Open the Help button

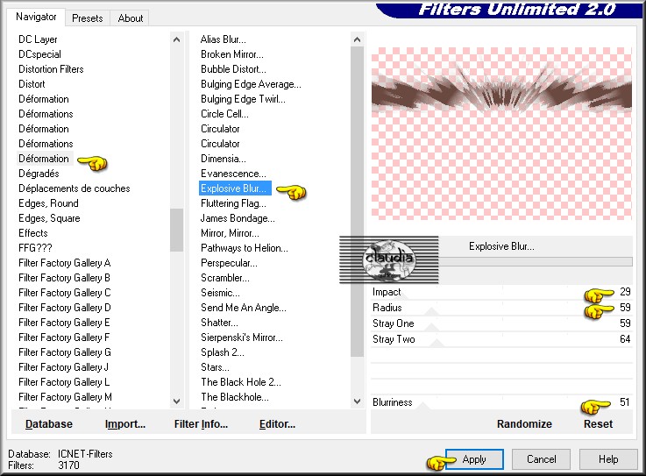click(x=608, y=459)
